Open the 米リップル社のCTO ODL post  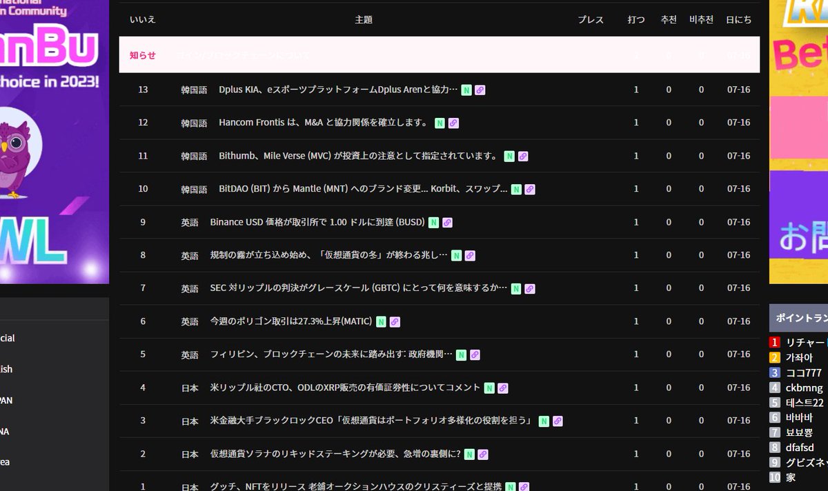click(345, 388)
